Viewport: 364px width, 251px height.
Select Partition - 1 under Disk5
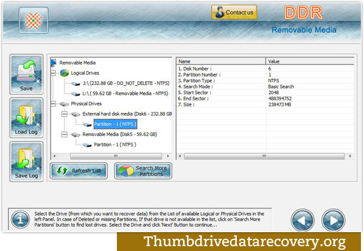point(115,145)
